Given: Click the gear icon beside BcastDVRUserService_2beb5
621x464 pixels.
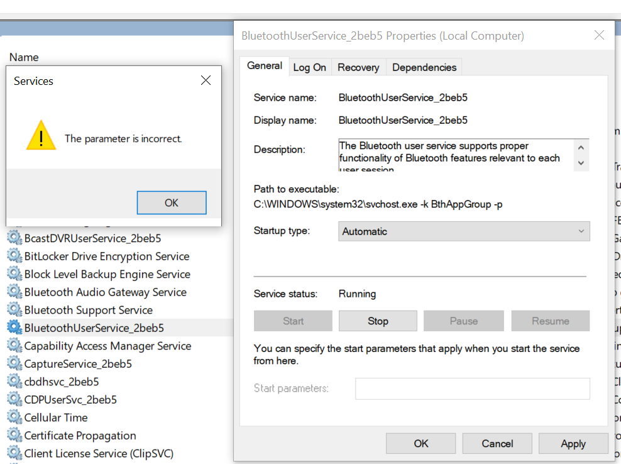Looking at the screenshot, I should click(x=14, y=238).
